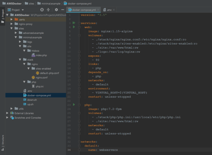
Task: Place cursor on 'version: "3.5"' line
Action: [x=94, y=15]
